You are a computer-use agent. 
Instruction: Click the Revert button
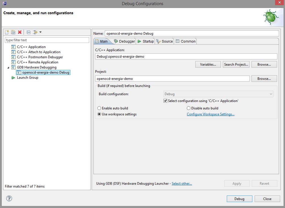264,184
